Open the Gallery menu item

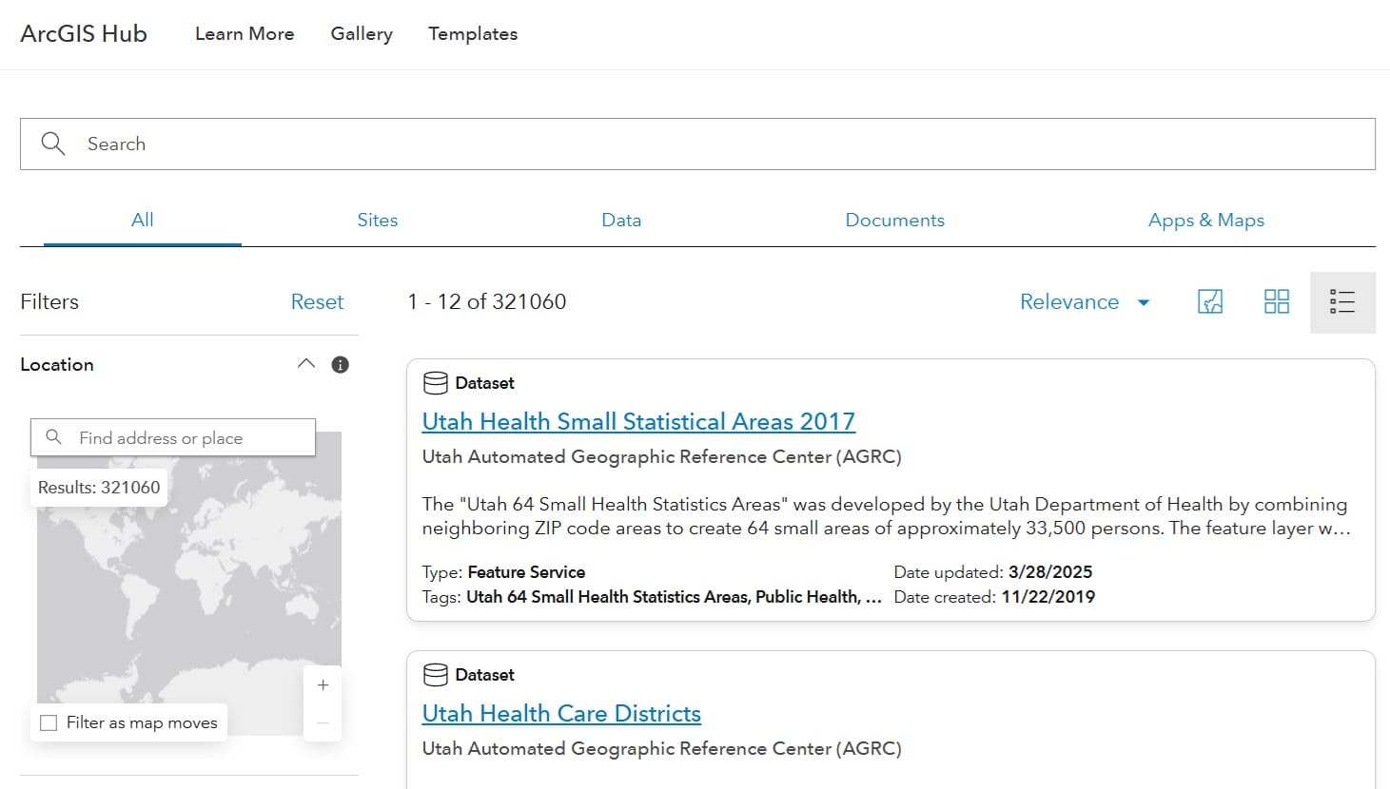pyautogui.click(x=362, y=33)
